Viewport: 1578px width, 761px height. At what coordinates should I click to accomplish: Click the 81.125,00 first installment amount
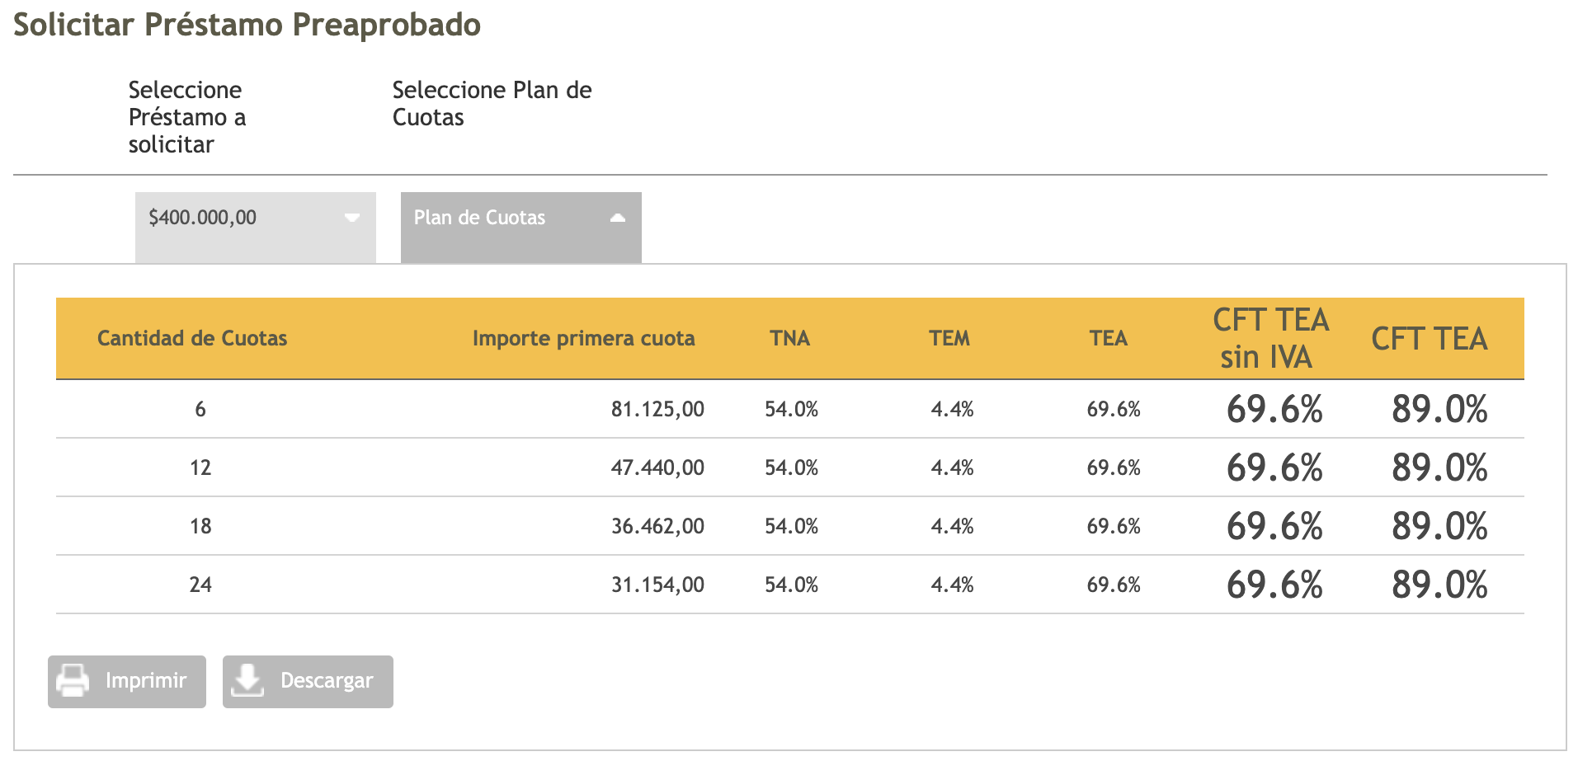click(657, 410)
